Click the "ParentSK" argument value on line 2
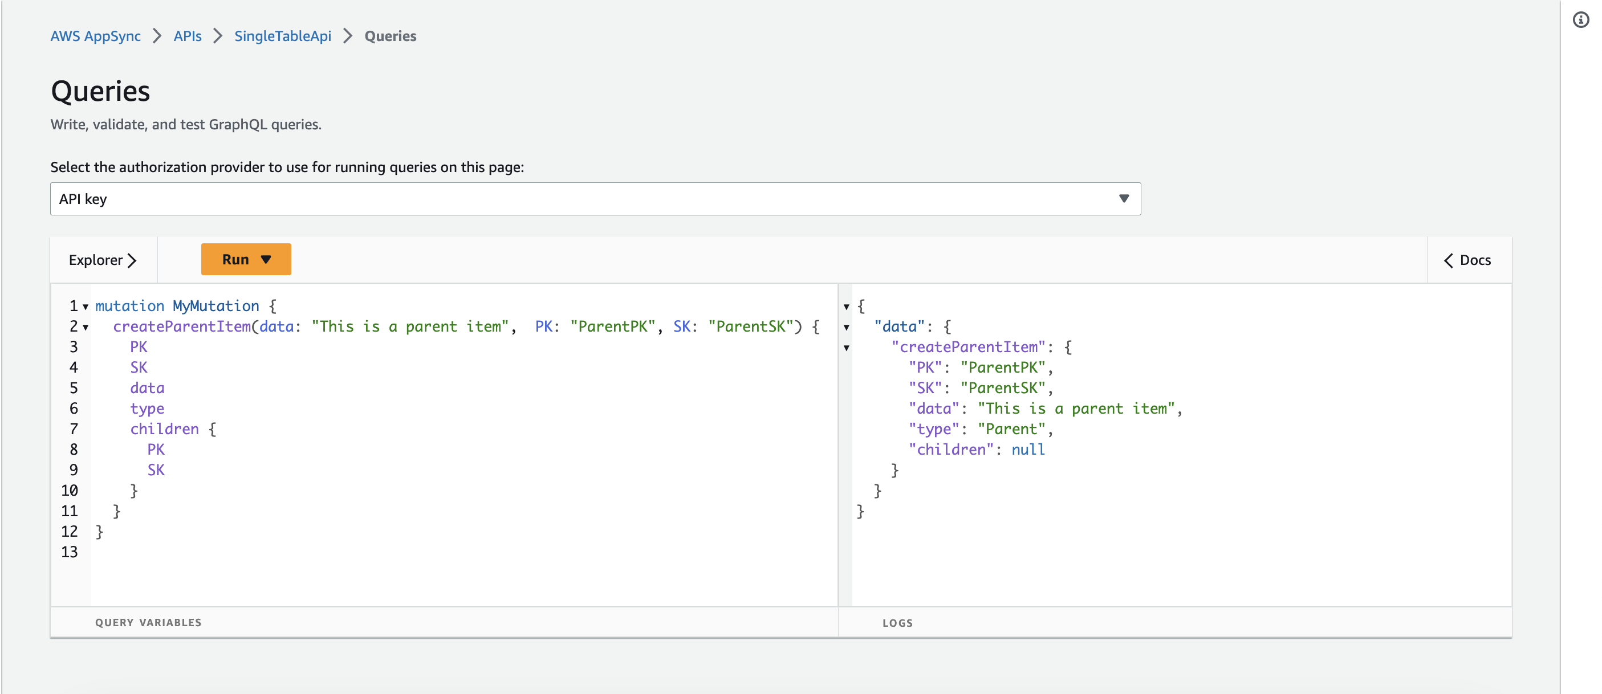This screenshot has height=694, width=1602. point(751,327)
